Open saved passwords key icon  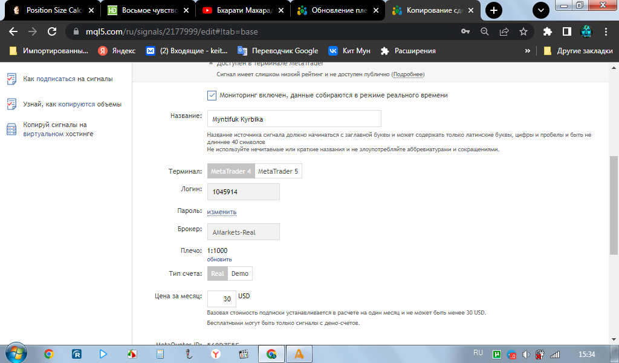coord(465,31)
